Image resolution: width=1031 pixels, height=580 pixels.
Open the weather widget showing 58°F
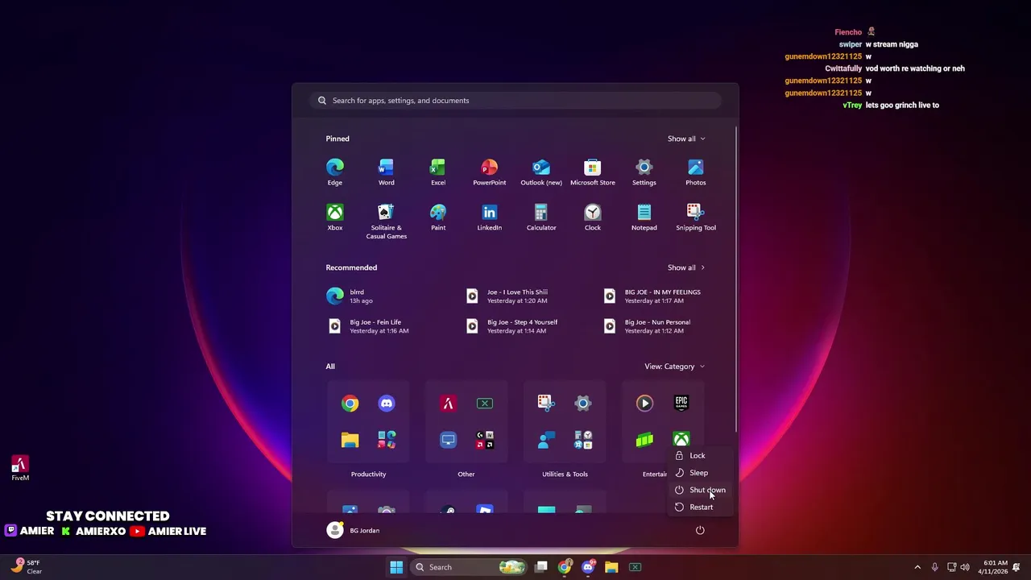[x=26, y=567]
